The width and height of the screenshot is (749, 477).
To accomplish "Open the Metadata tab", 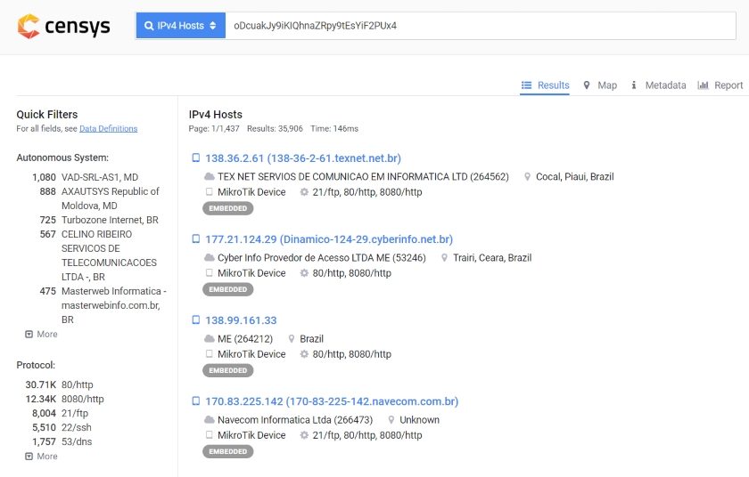I will pyautogui.click(x=658, y=85).
